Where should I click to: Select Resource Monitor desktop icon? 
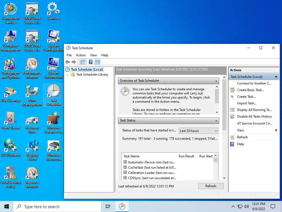pyautogui.click(x=32, y=177)
